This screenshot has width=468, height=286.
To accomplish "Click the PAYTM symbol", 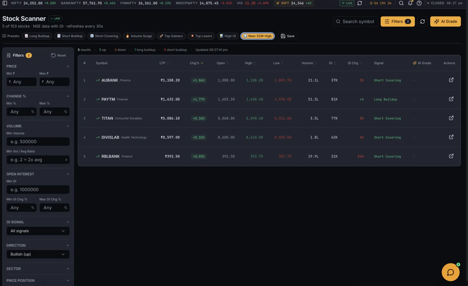I will (108, 99).
